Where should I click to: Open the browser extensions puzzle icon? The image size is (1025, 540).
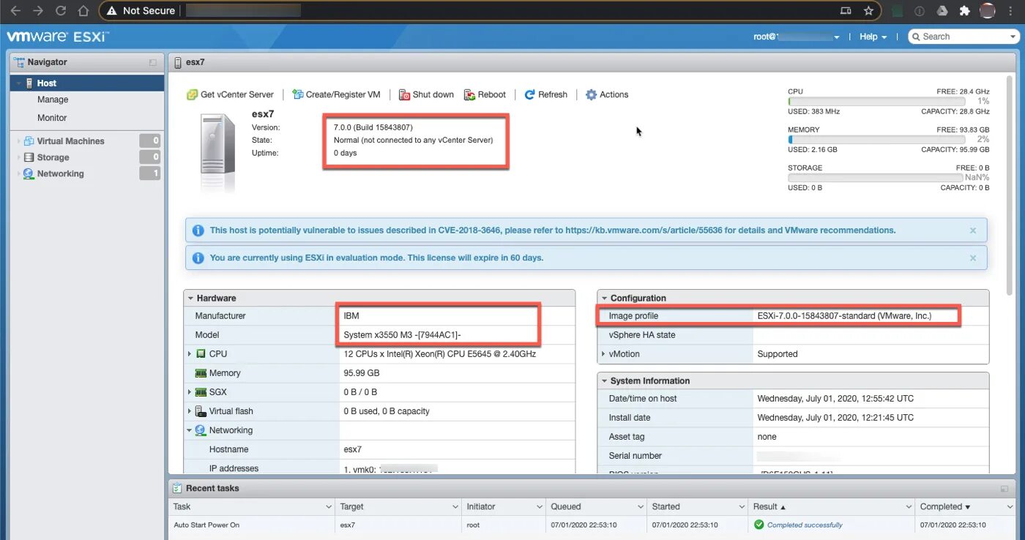[x=964, y=11]
